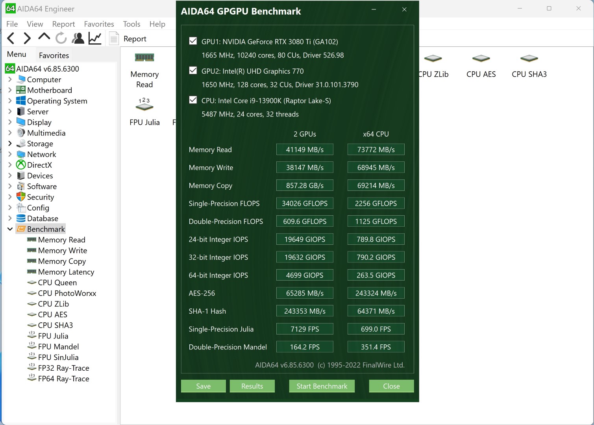Open the View menu
594x425 pixels.
[x=35, y=24]
